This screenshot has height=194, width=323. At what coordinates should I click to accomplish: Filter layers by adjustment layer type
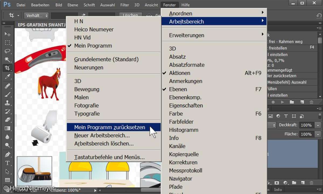278,116
